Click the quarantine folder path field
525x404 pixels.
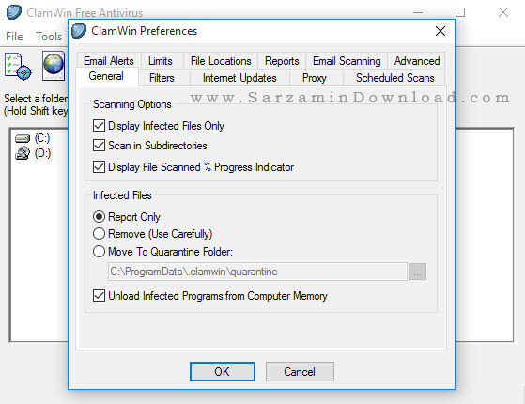coord(257,272)
